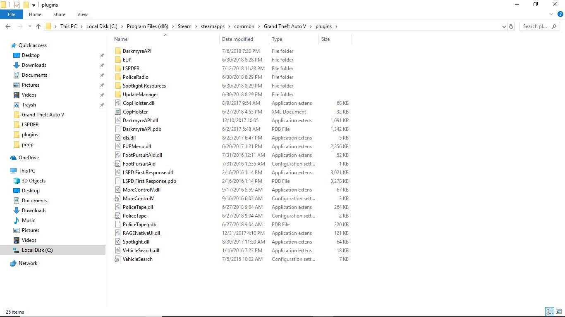Select the CopHolster.dll file icon

pos(118,103)
